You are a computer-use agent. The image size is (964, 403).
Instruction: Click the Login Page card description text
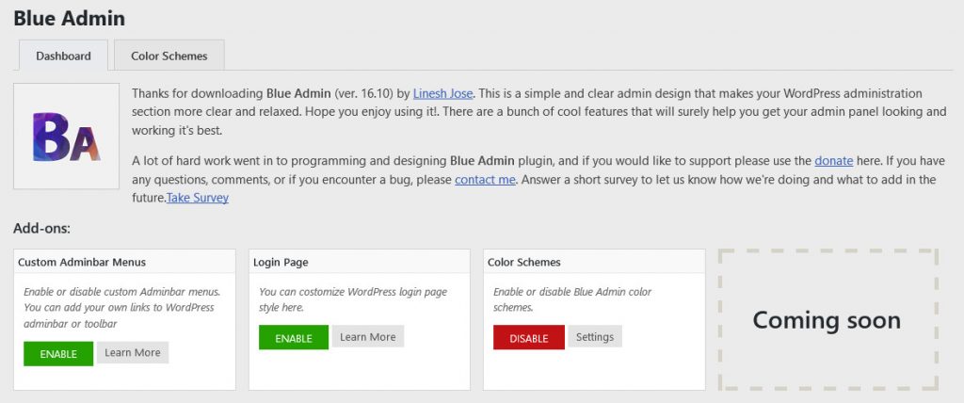pos(352,299)
